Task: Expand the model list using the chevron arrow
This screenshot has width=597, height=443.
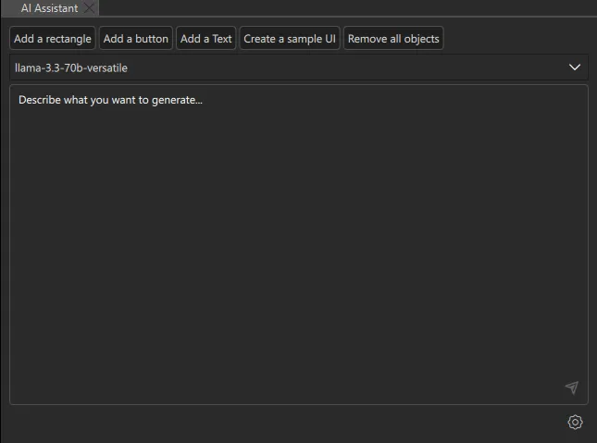Action: 575,68
